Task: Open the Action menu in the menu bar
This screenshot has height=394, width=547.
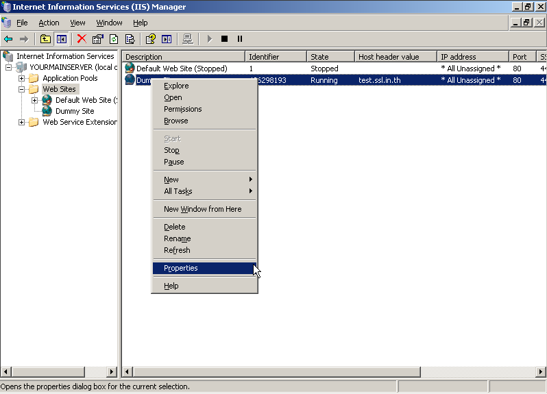Action: pos(49,23)
